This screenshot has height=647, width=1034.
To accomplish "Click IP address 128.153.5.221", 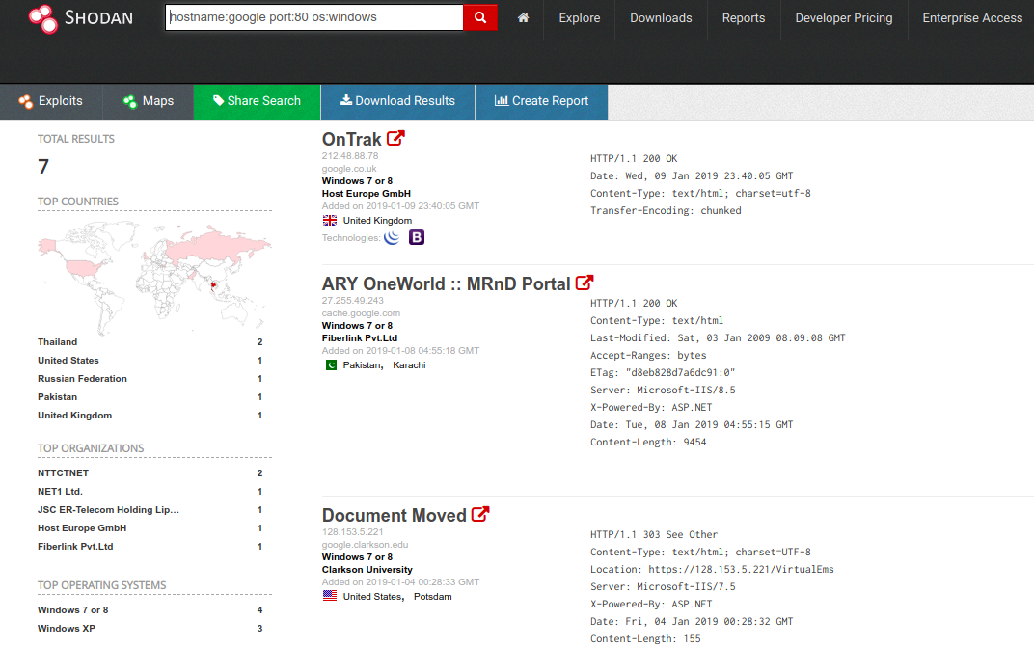I will pos(352,532).
